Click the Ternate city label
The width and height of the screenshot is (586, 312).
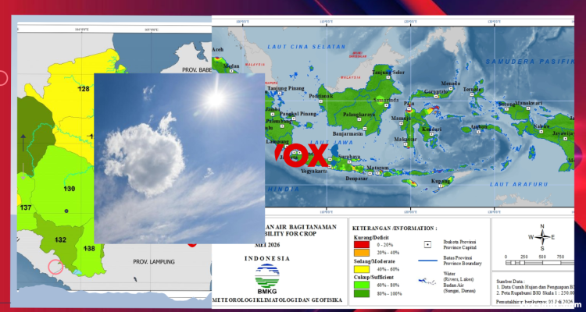click(x=472, y=90)
